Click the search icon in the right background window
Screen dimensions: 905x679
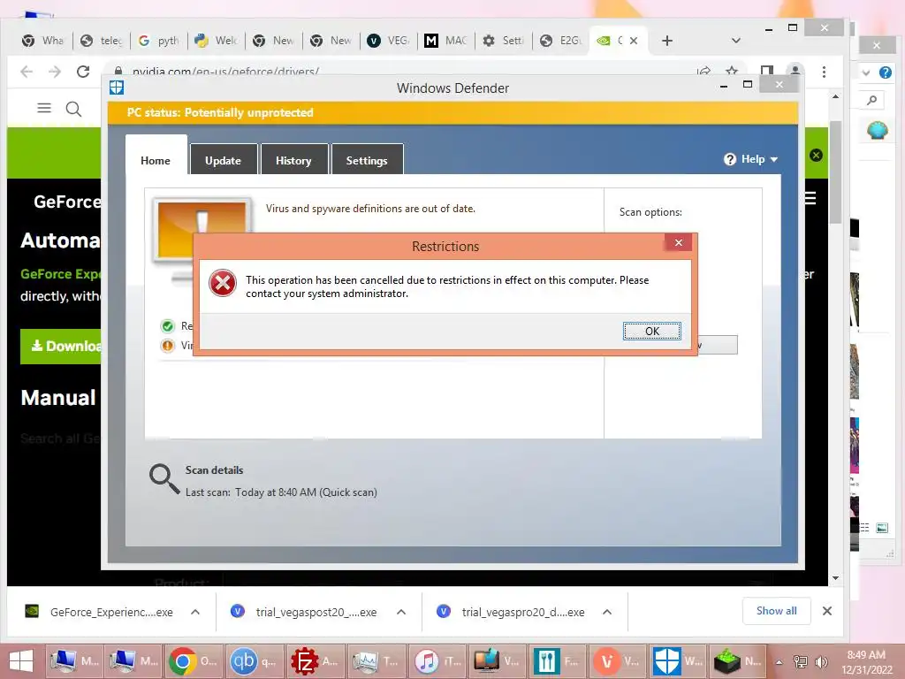[x=872, y=100]
